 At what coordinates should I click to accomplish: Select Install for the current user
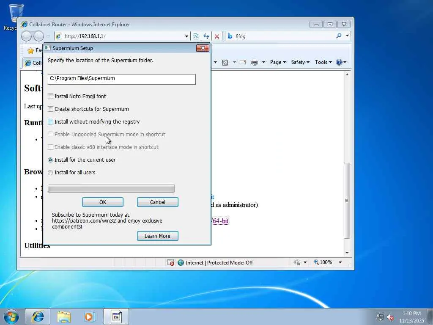coord(50,160)
